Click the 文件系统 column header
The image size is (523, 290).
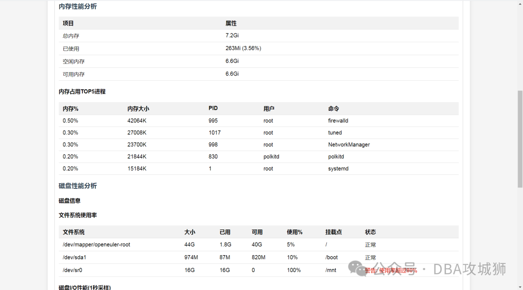[74, 232]
